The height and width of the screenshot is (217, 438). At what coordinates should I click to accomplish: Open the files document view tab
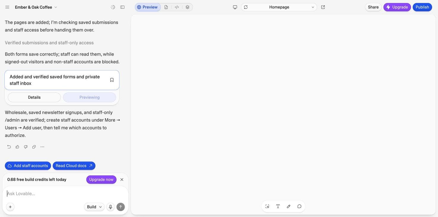pos(166,7)
